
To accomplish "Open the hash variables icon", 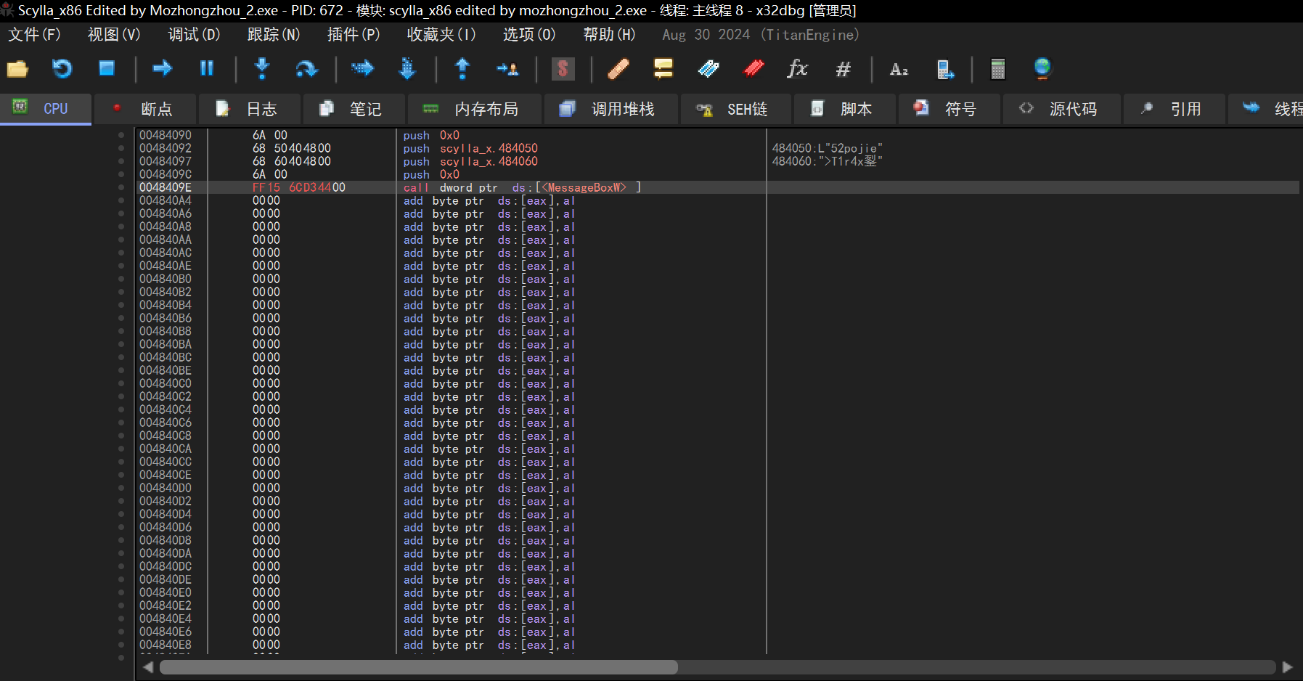I will coord(843,69).
